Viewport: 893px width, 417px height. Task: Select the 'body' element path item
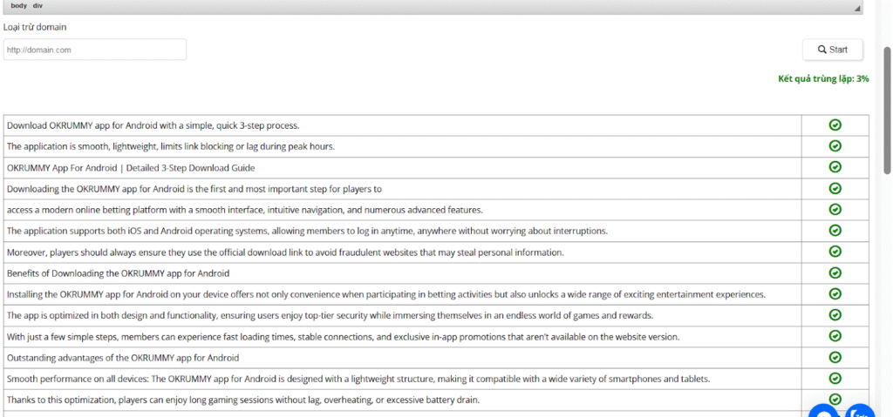pyautogui.click(x=18, y=5)
